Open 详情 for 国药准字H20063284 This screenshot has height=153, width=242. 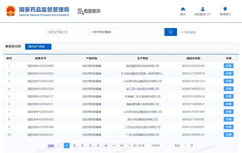(229, 89)
